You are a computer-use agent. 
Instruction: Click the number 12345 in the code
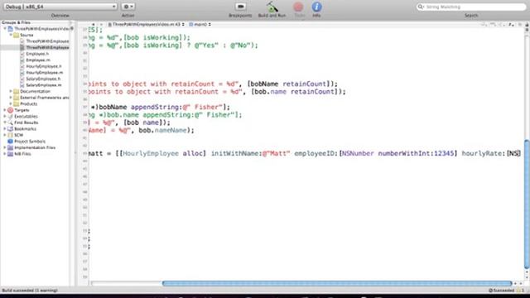pos(444,153)
